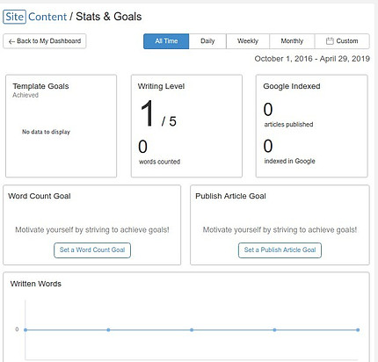
Task: Switch to the Daily tab
Action: [207, 41]
